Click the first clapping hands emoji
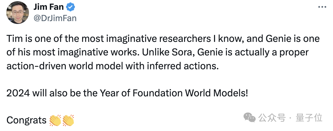 click(x=55, y=120)
